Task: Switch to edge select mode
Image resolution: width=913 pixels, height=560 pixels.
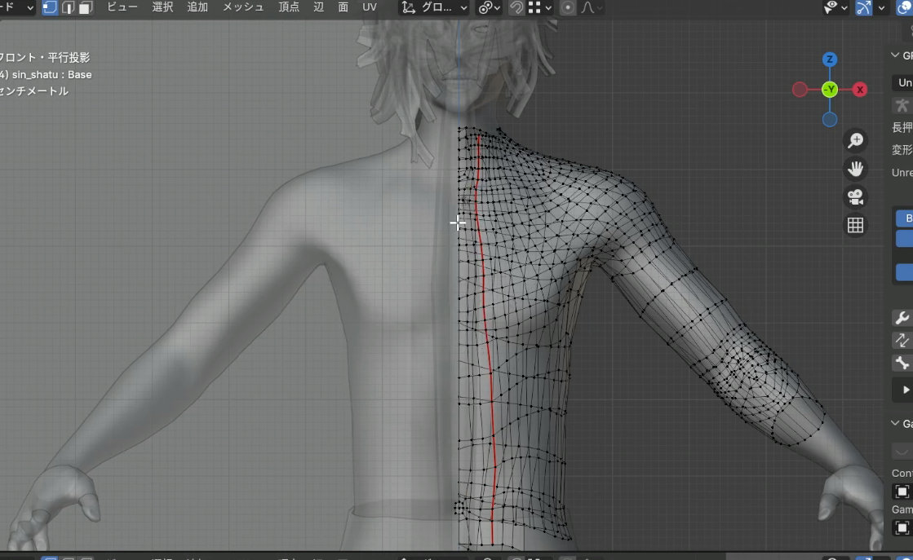Action: point(68,7)
